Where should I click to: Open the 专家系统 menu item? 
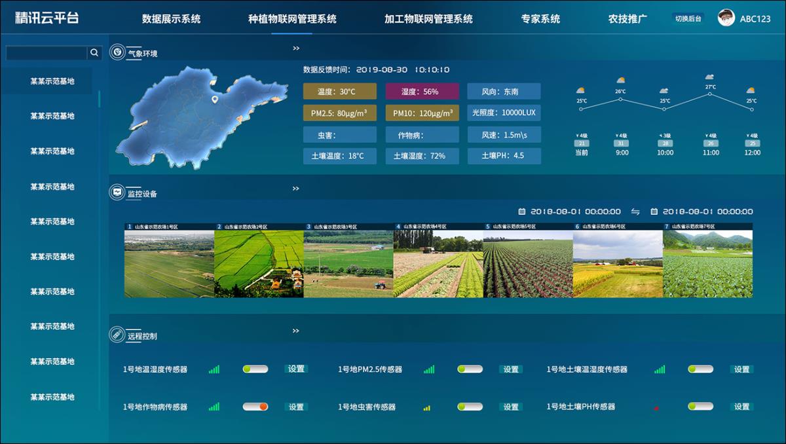point(541,18)
